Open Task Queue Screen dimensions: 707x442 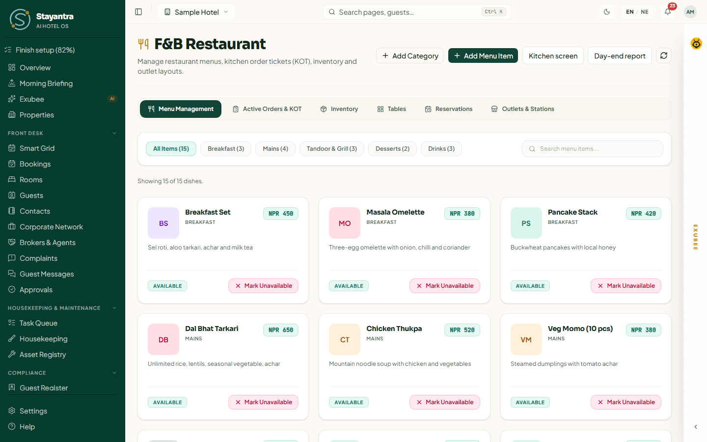tap(62, 323)
